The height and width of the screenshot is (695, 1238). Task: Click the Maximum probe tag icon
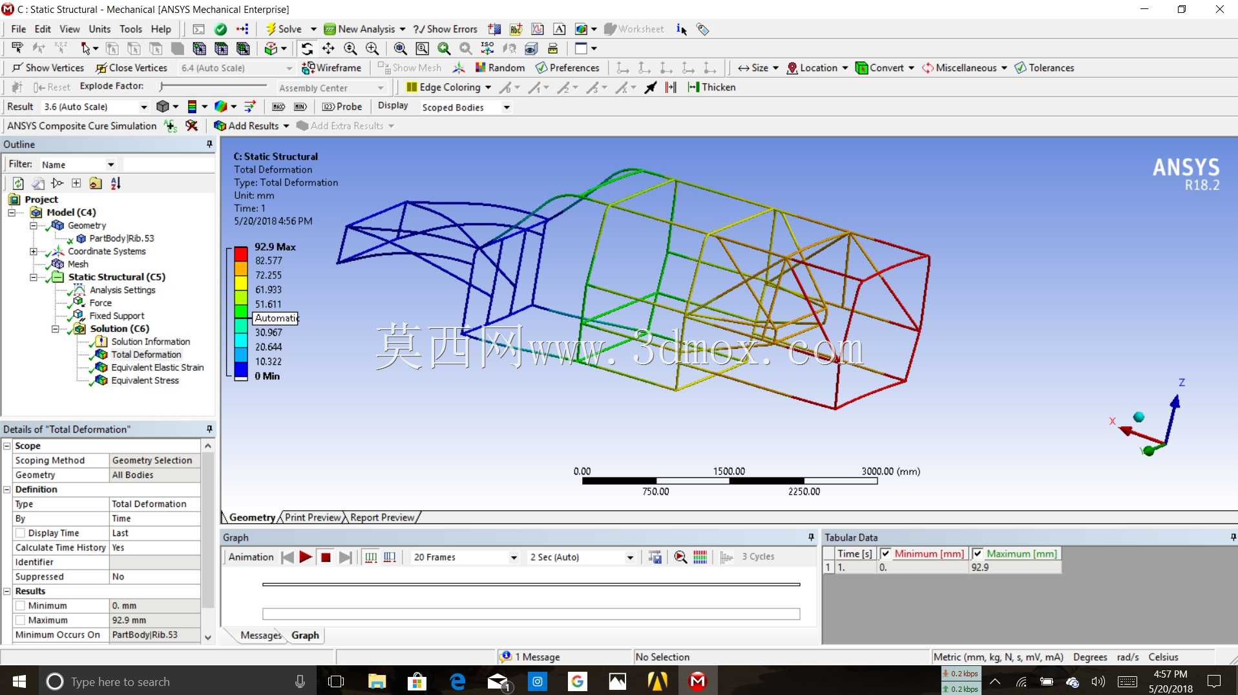(278, 107)
